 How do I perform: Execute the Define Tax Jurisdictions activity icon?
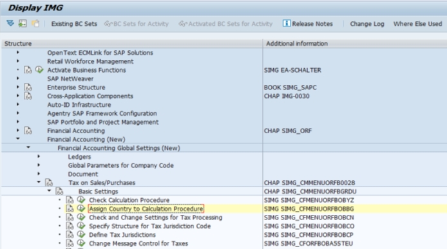point(81,234)
